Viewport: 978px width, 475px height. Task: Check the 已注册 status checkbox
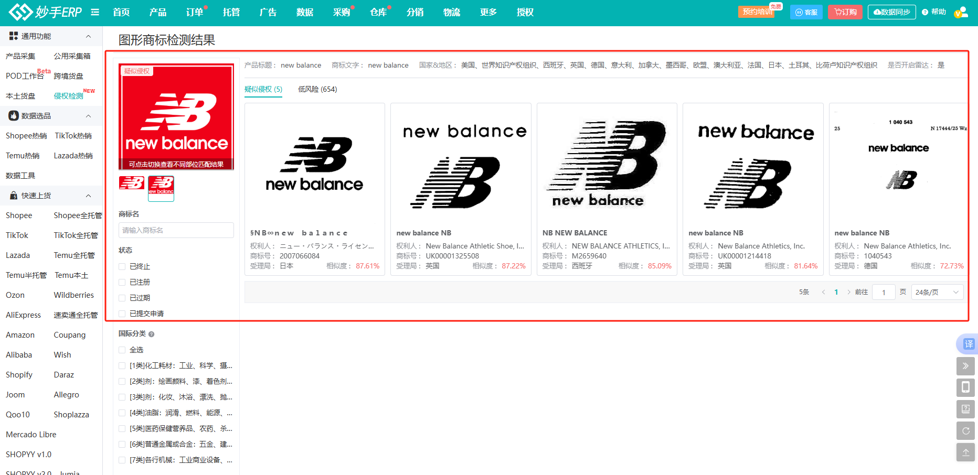click(x=122, y=282)
